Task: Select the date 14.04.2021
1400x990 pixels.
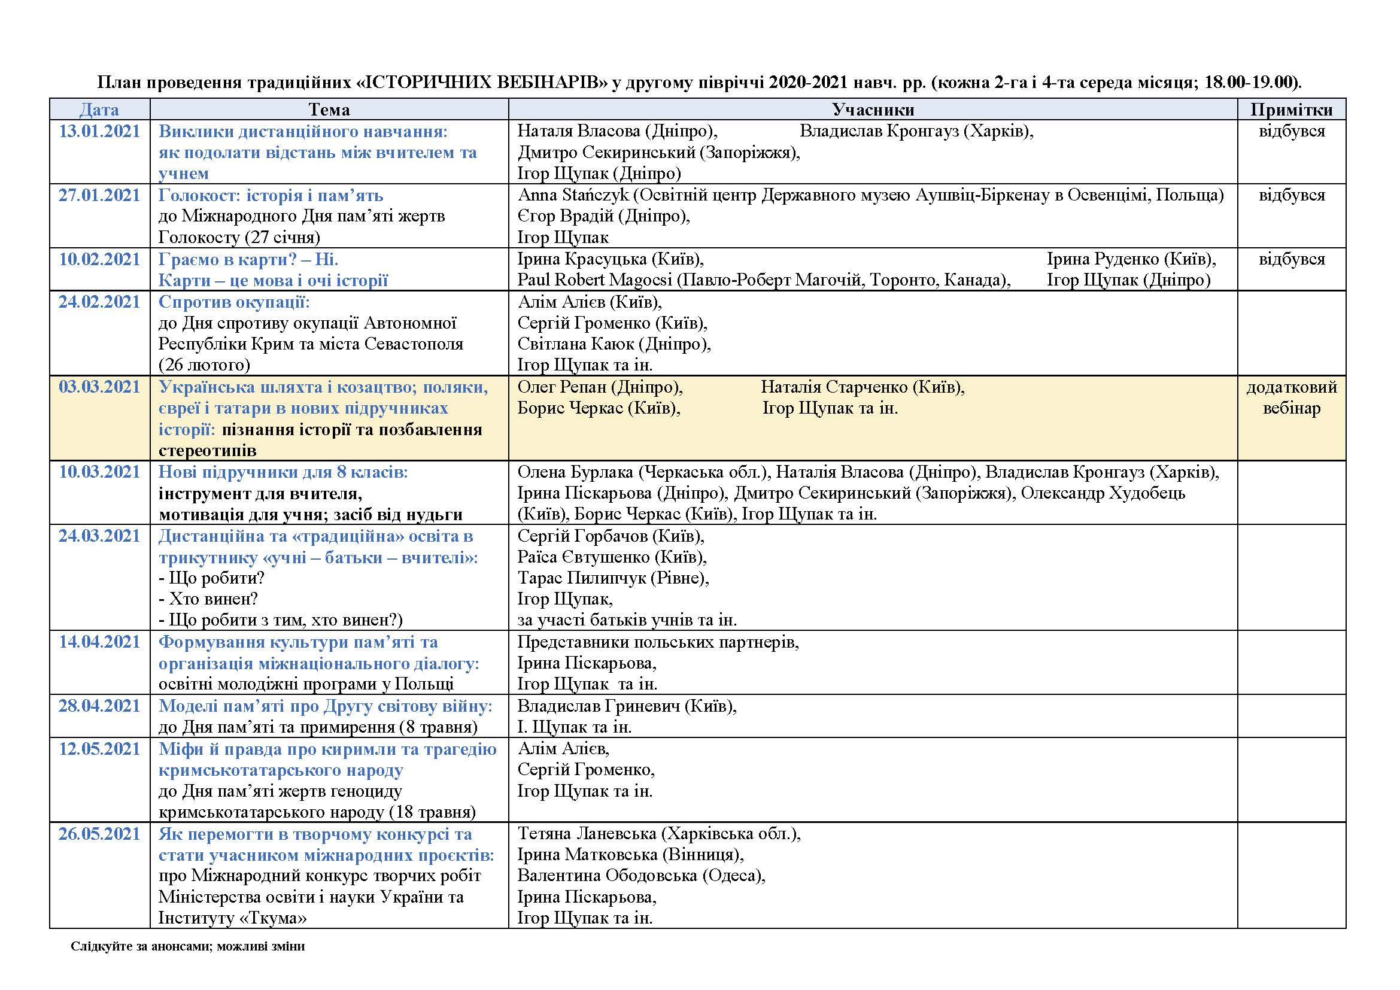Action: click(99, 642)
